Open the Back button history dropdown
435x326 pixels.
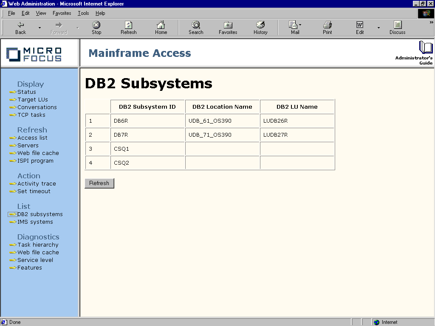click(40, 27)
